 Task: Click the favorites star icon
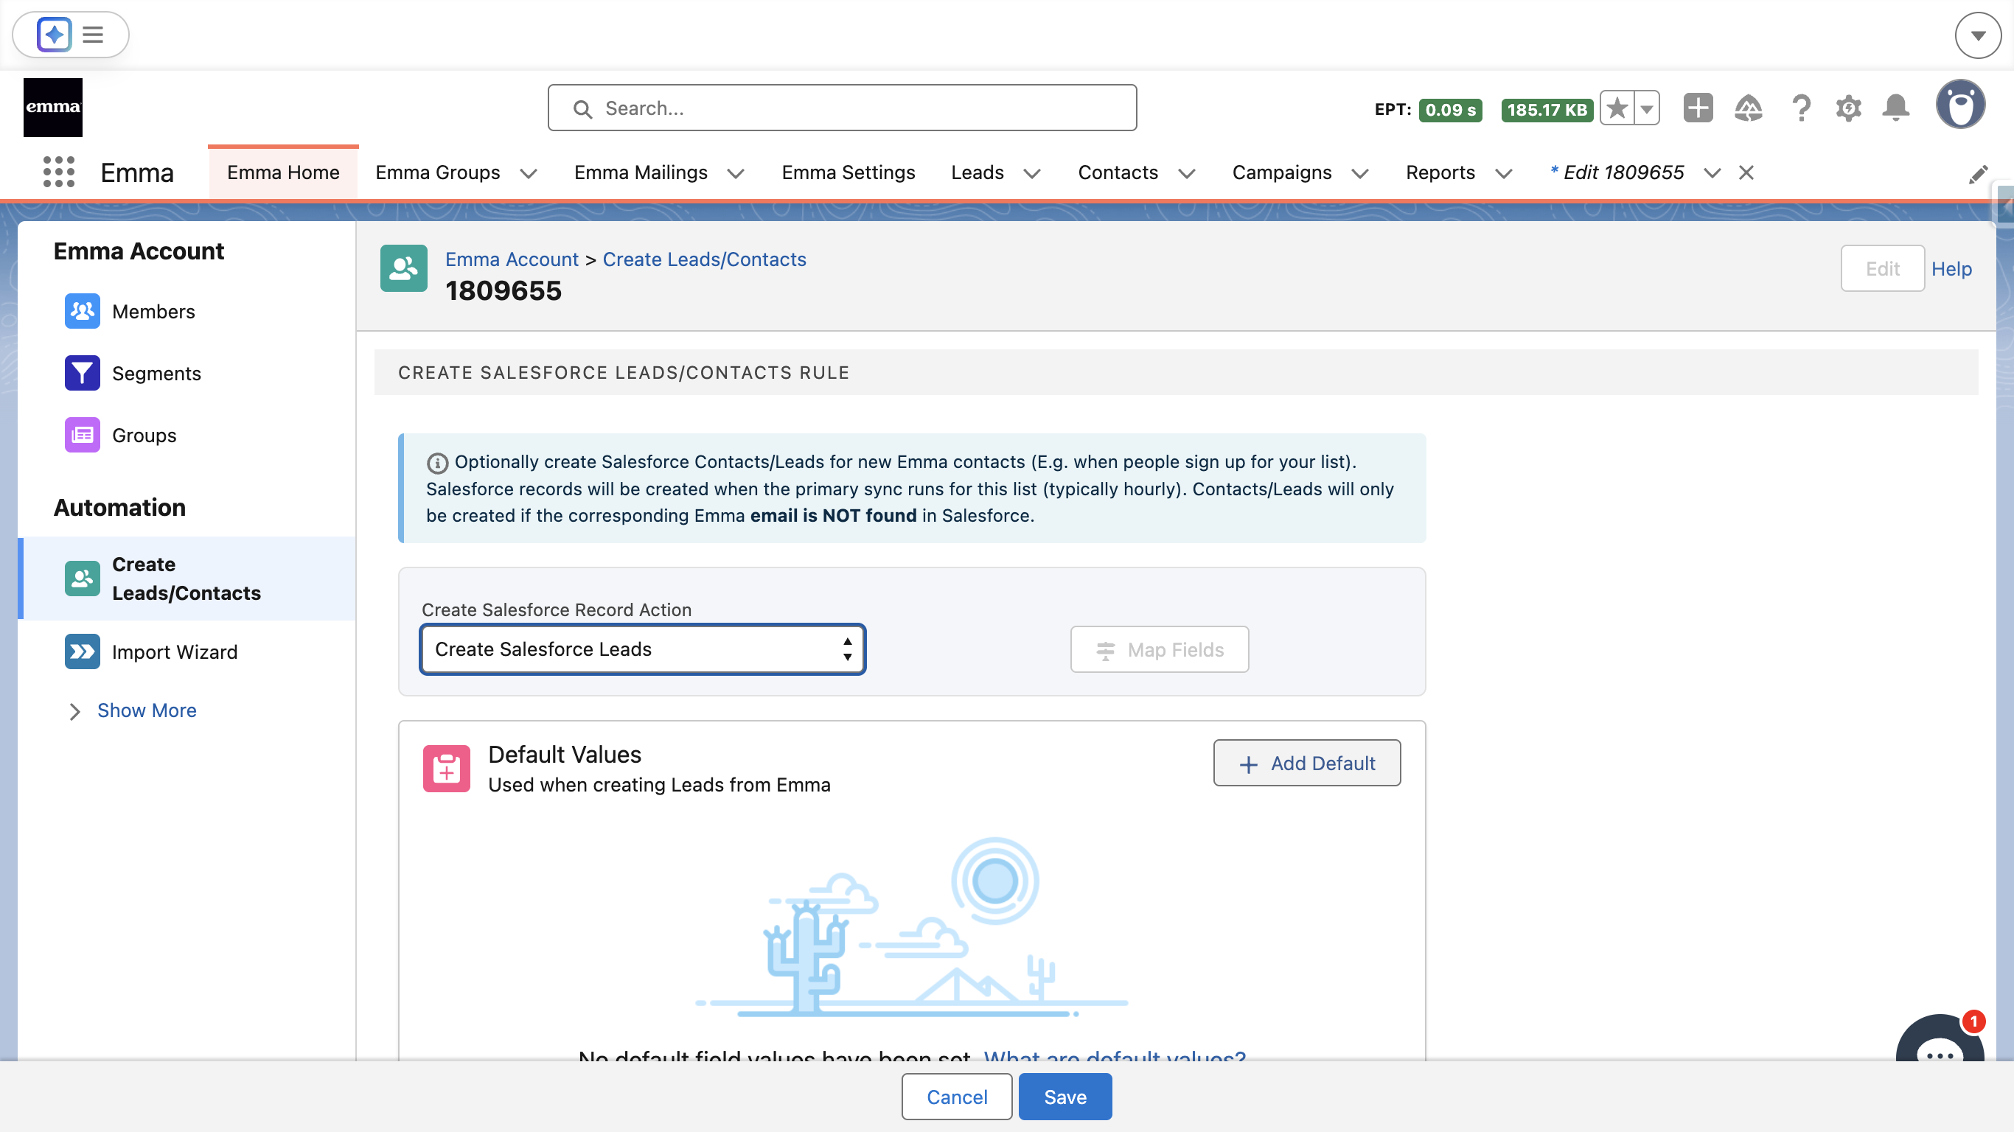coord(1617,108)
